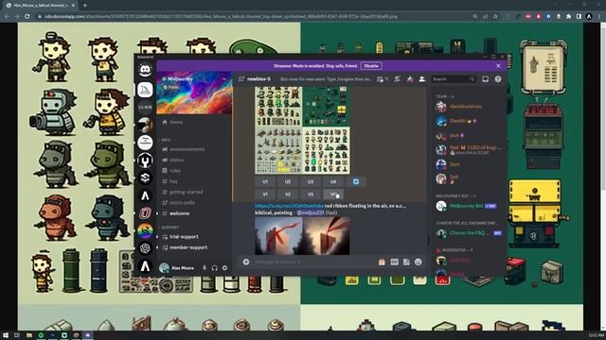
Task: Open the GIF picker icon
Action: point(394,263)
